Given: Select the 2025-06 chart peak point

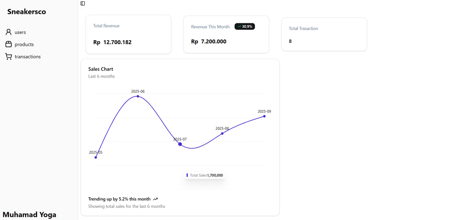Looking at the screenshot, I should (x=138, y=96).
